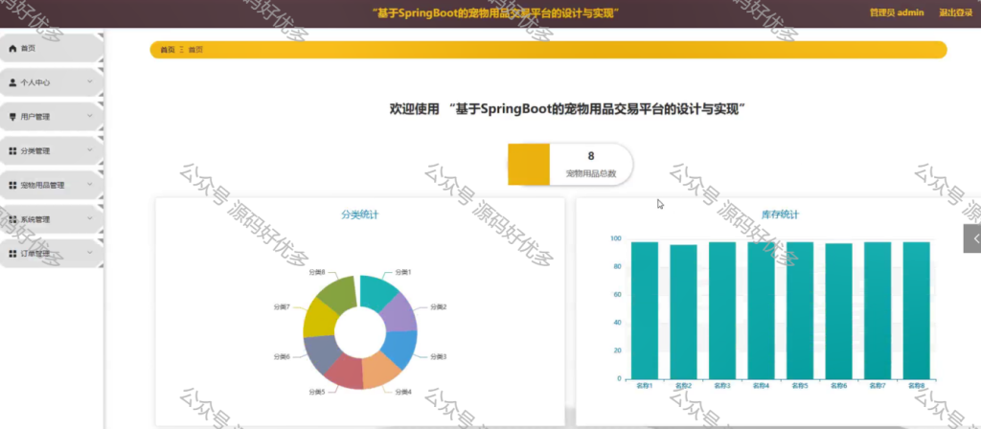This screenshot has height=429, width=981.
Task: Click the gray left-arrow tab at right edge
Action: coord(972,238)
